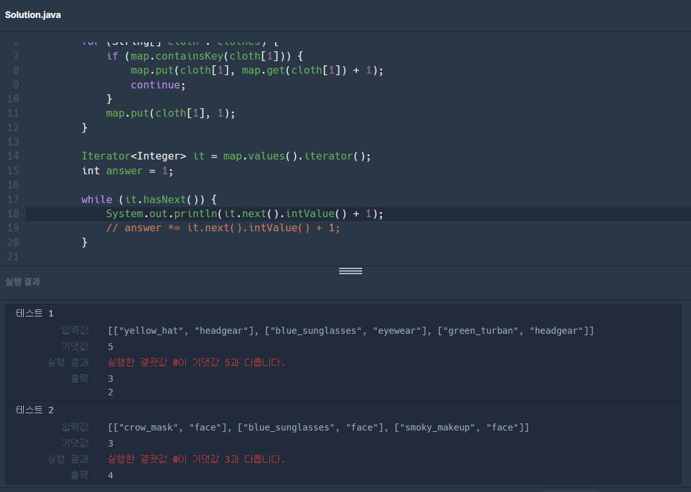
Task: Place cursor on map.containsKey code line
Action: pos(204,56)
